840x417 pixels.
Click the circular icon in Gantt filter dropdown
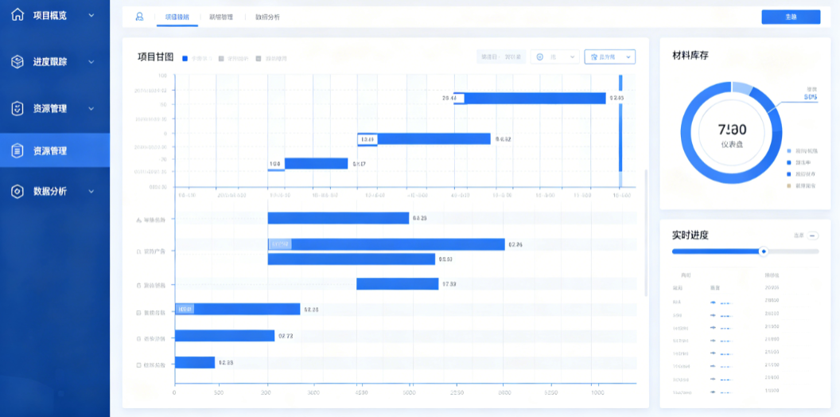(539, 57)
